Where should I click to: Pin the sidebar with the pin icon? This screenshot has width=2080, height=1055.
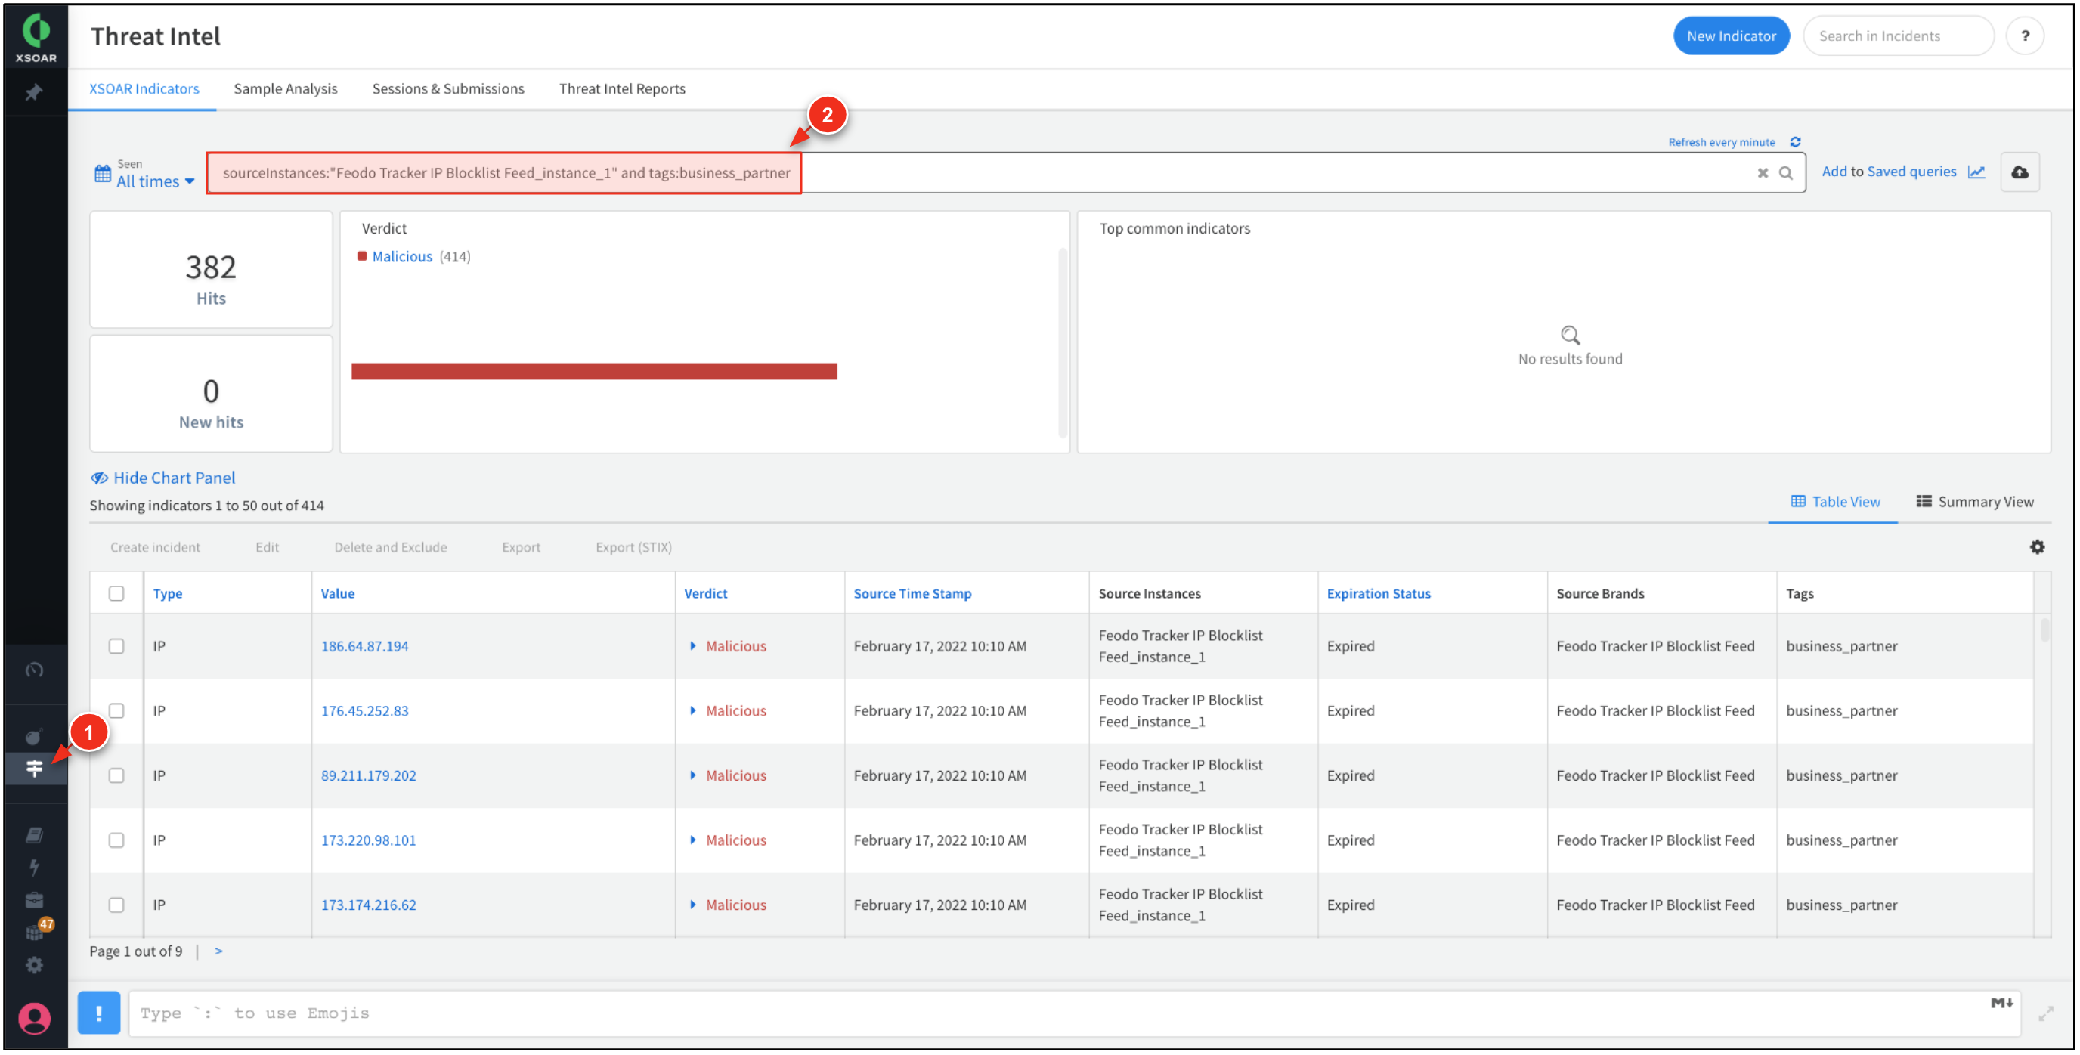(34, 94)
